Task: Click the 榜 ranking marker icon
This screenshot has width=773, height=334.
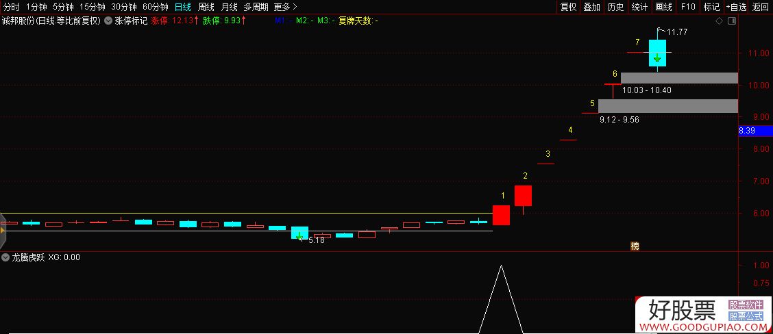Action: 635,246
